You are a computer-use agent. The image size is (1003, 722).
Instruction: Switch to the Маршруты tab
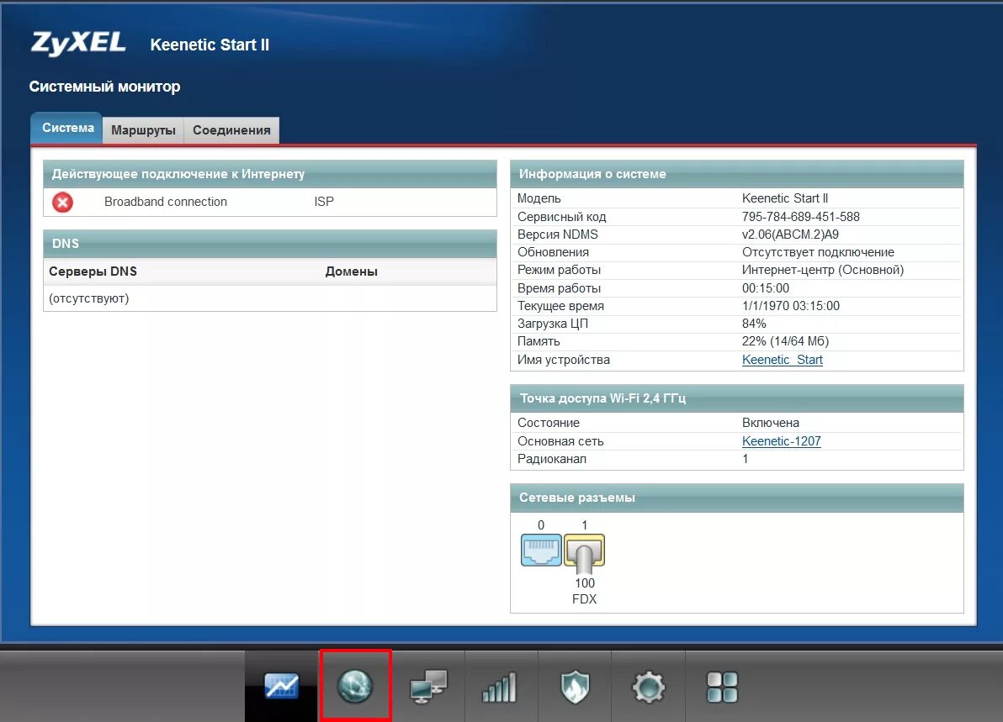tap(143, 130)
